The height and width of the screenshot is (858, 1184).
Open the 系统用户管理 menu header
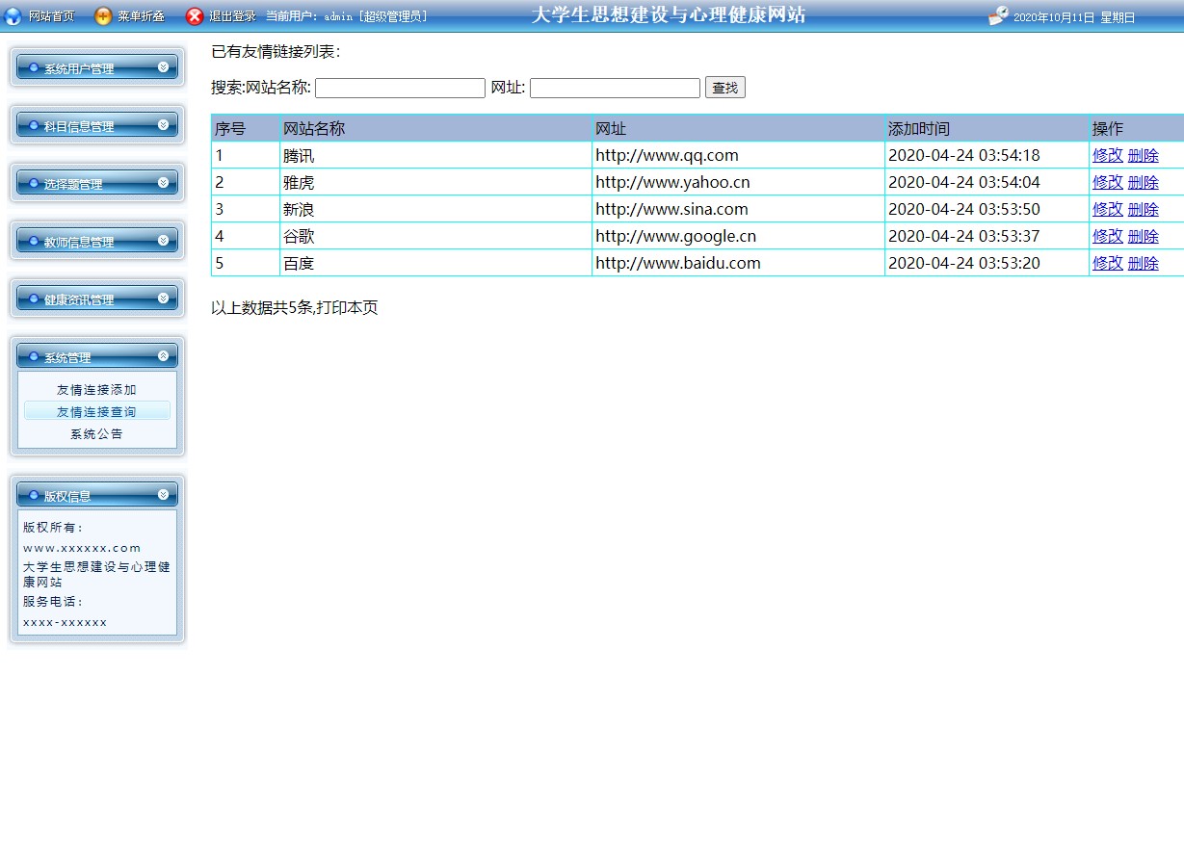click(97, 67)
